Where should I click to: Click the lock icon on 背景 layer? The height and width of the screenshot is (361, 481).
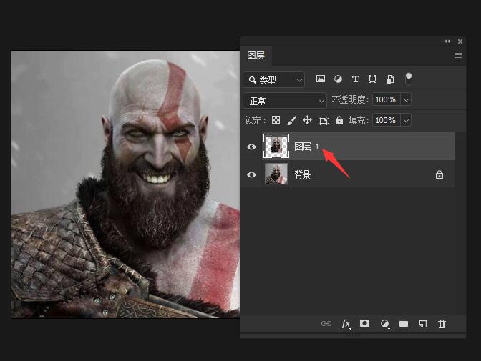pyautogui.click(x=439, y=174)
